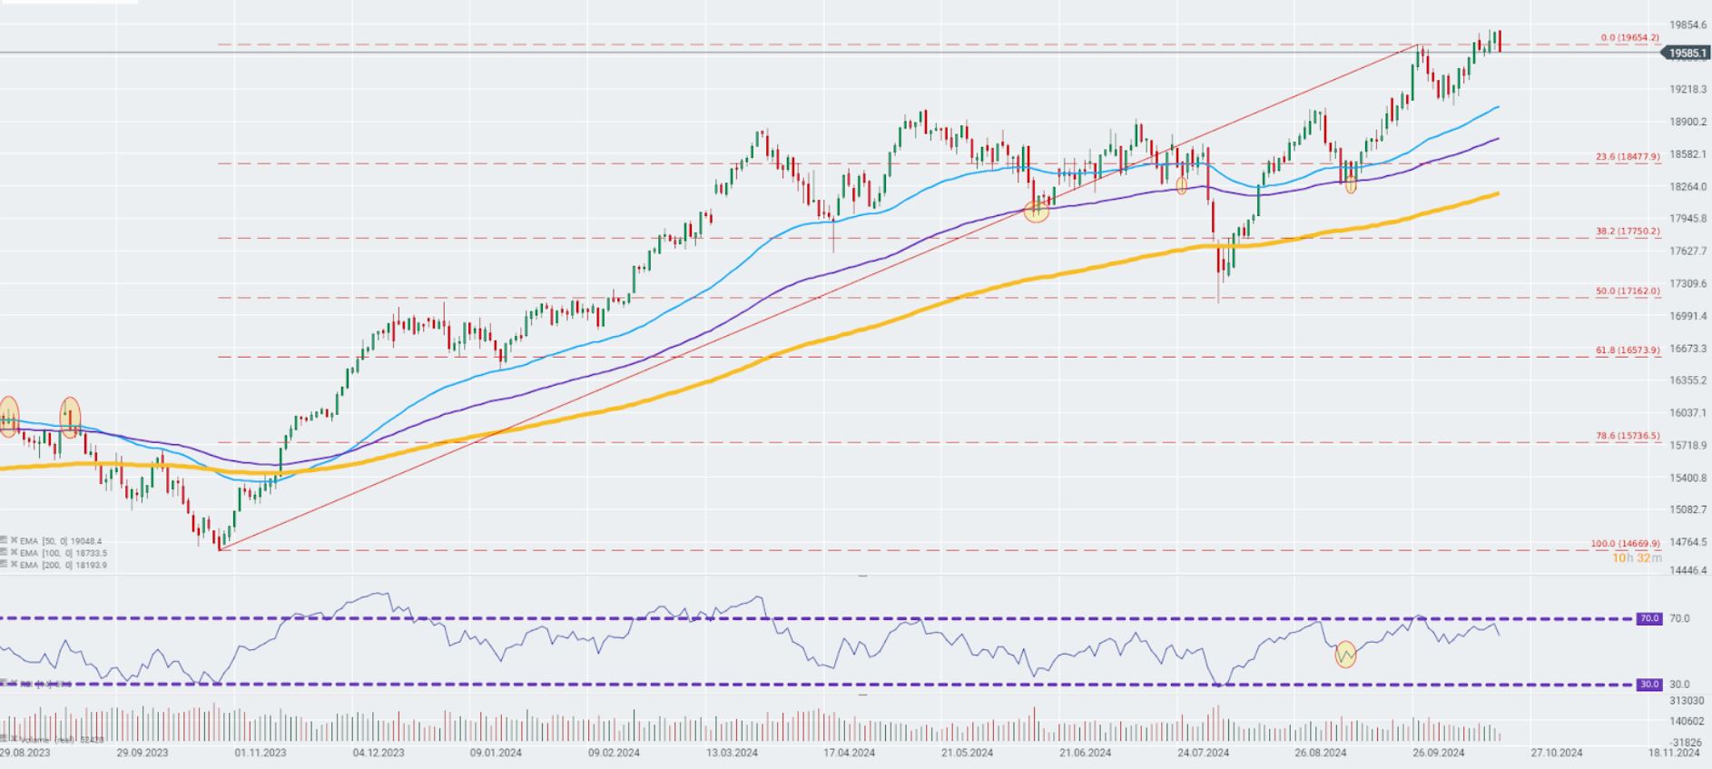The width and height of the screenshot is (1712, 769).
Task: Click price axis value 19218.3
Action: (1687, 89)
